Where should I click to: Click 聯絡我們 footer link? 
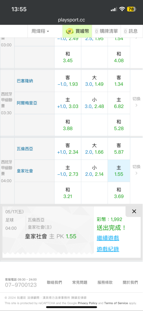click(x=54, y=282)
